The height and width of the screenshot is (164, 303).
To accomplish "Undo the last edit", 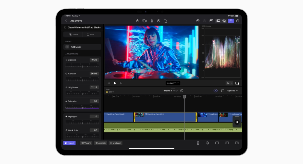I will tap(198, 21).
